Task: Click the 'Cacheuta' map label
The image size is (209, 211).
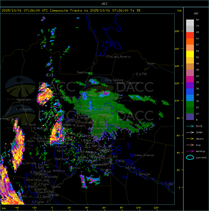Action: pos(43,141)
